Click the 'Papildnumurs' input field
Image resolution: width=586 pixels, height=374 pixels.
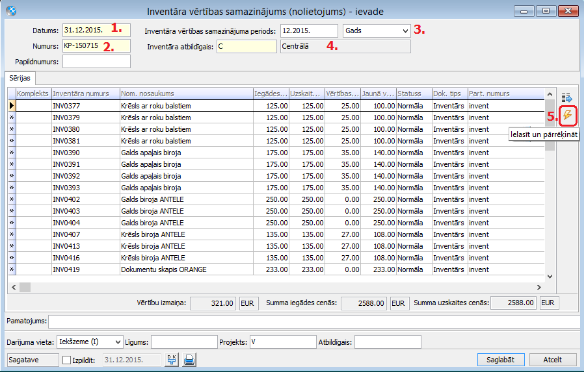tap(96, 62)
